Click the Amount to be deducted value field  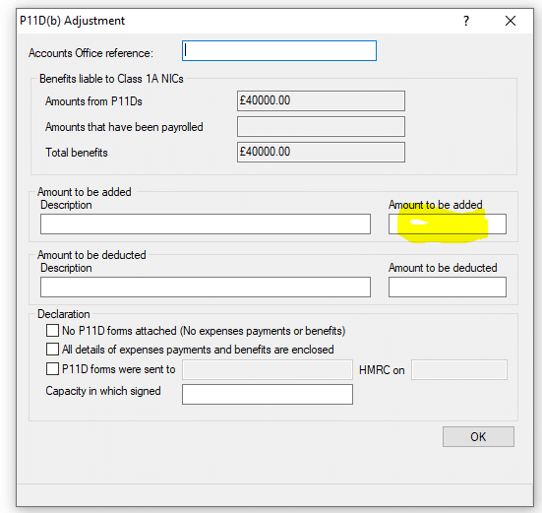(x=448, y=287)
